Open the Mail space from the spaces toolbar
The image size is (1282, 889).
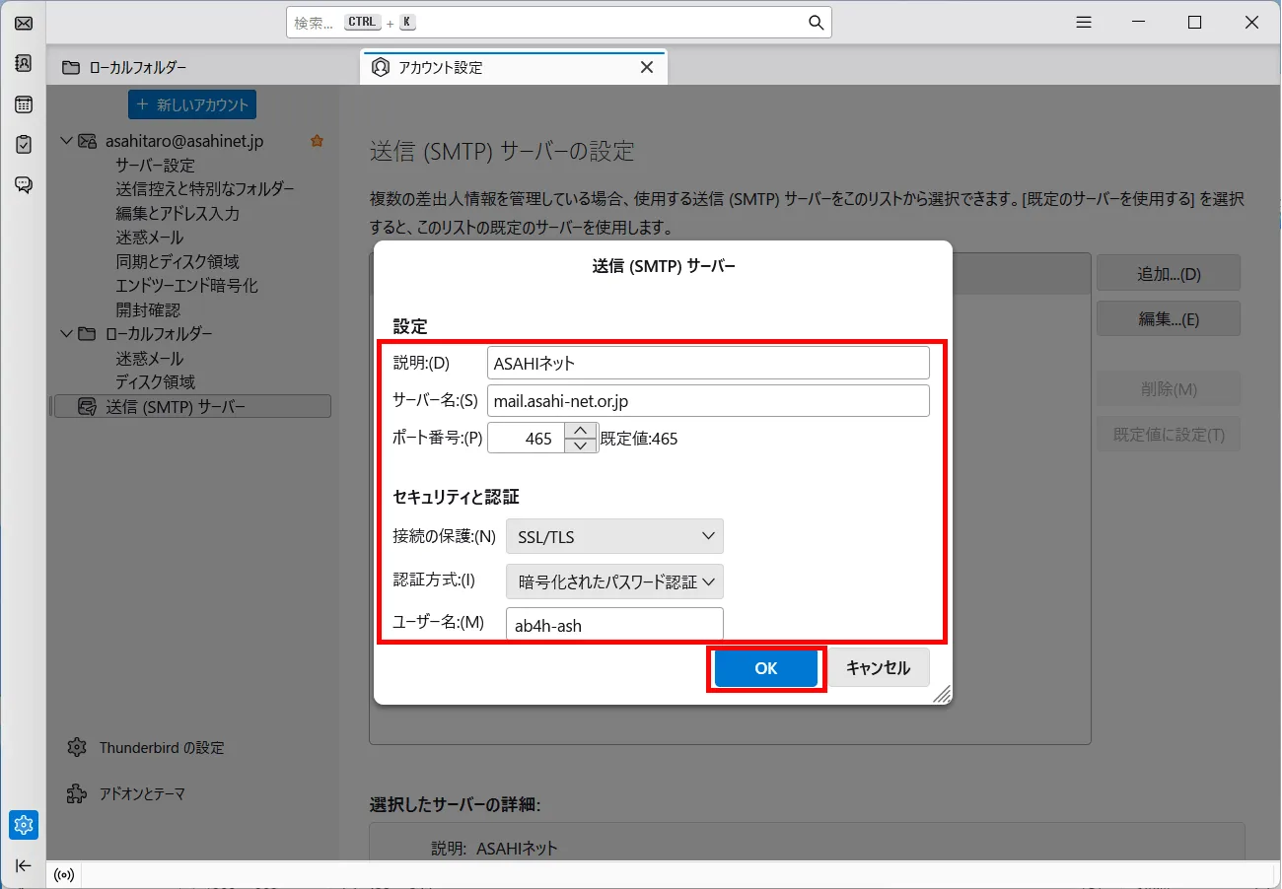23,23
